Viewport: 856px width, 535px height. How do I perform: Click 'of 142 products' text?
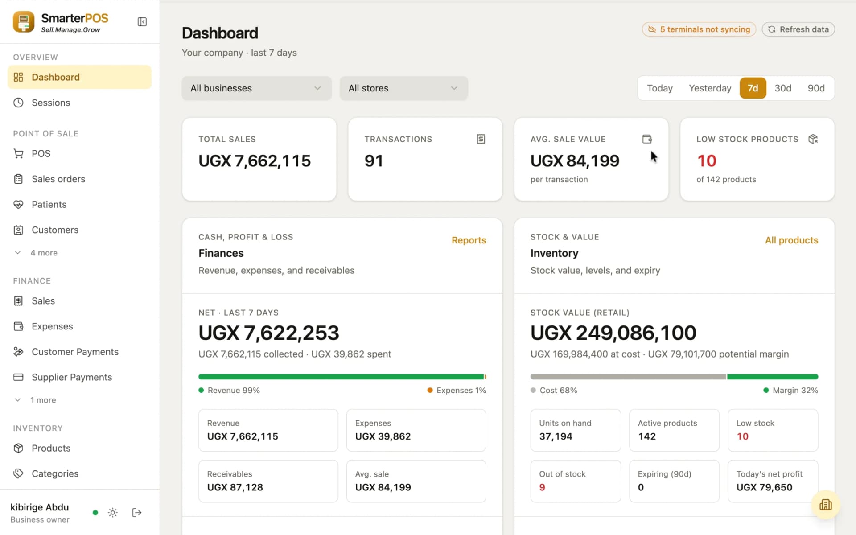pos(726,179)
